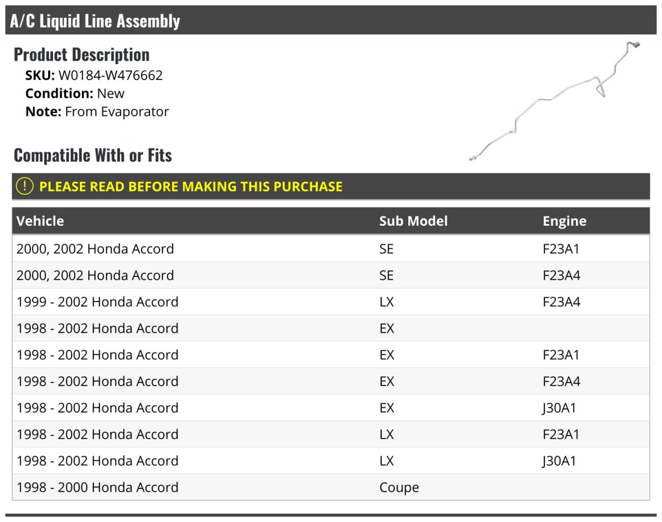Select the SKU number W0184-W476662
The width and height of the screenshot is (662, 522).
[x=110, y=75]
